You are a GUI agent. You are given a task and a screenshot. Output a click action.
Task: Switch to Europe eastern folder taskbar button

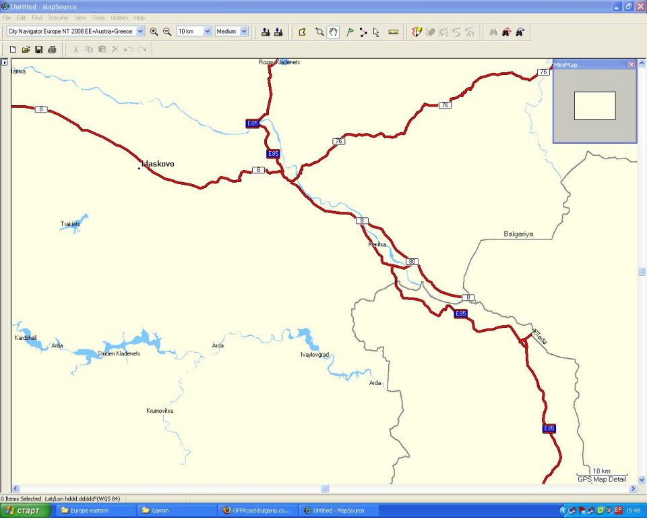94,511
